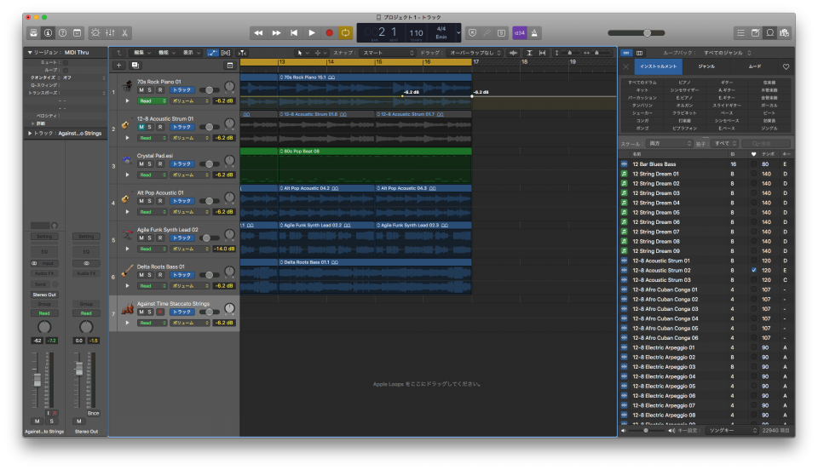The image size is (818, 470).
Task: Click the waveform zoom icon
Action: [x=513, y=53]
